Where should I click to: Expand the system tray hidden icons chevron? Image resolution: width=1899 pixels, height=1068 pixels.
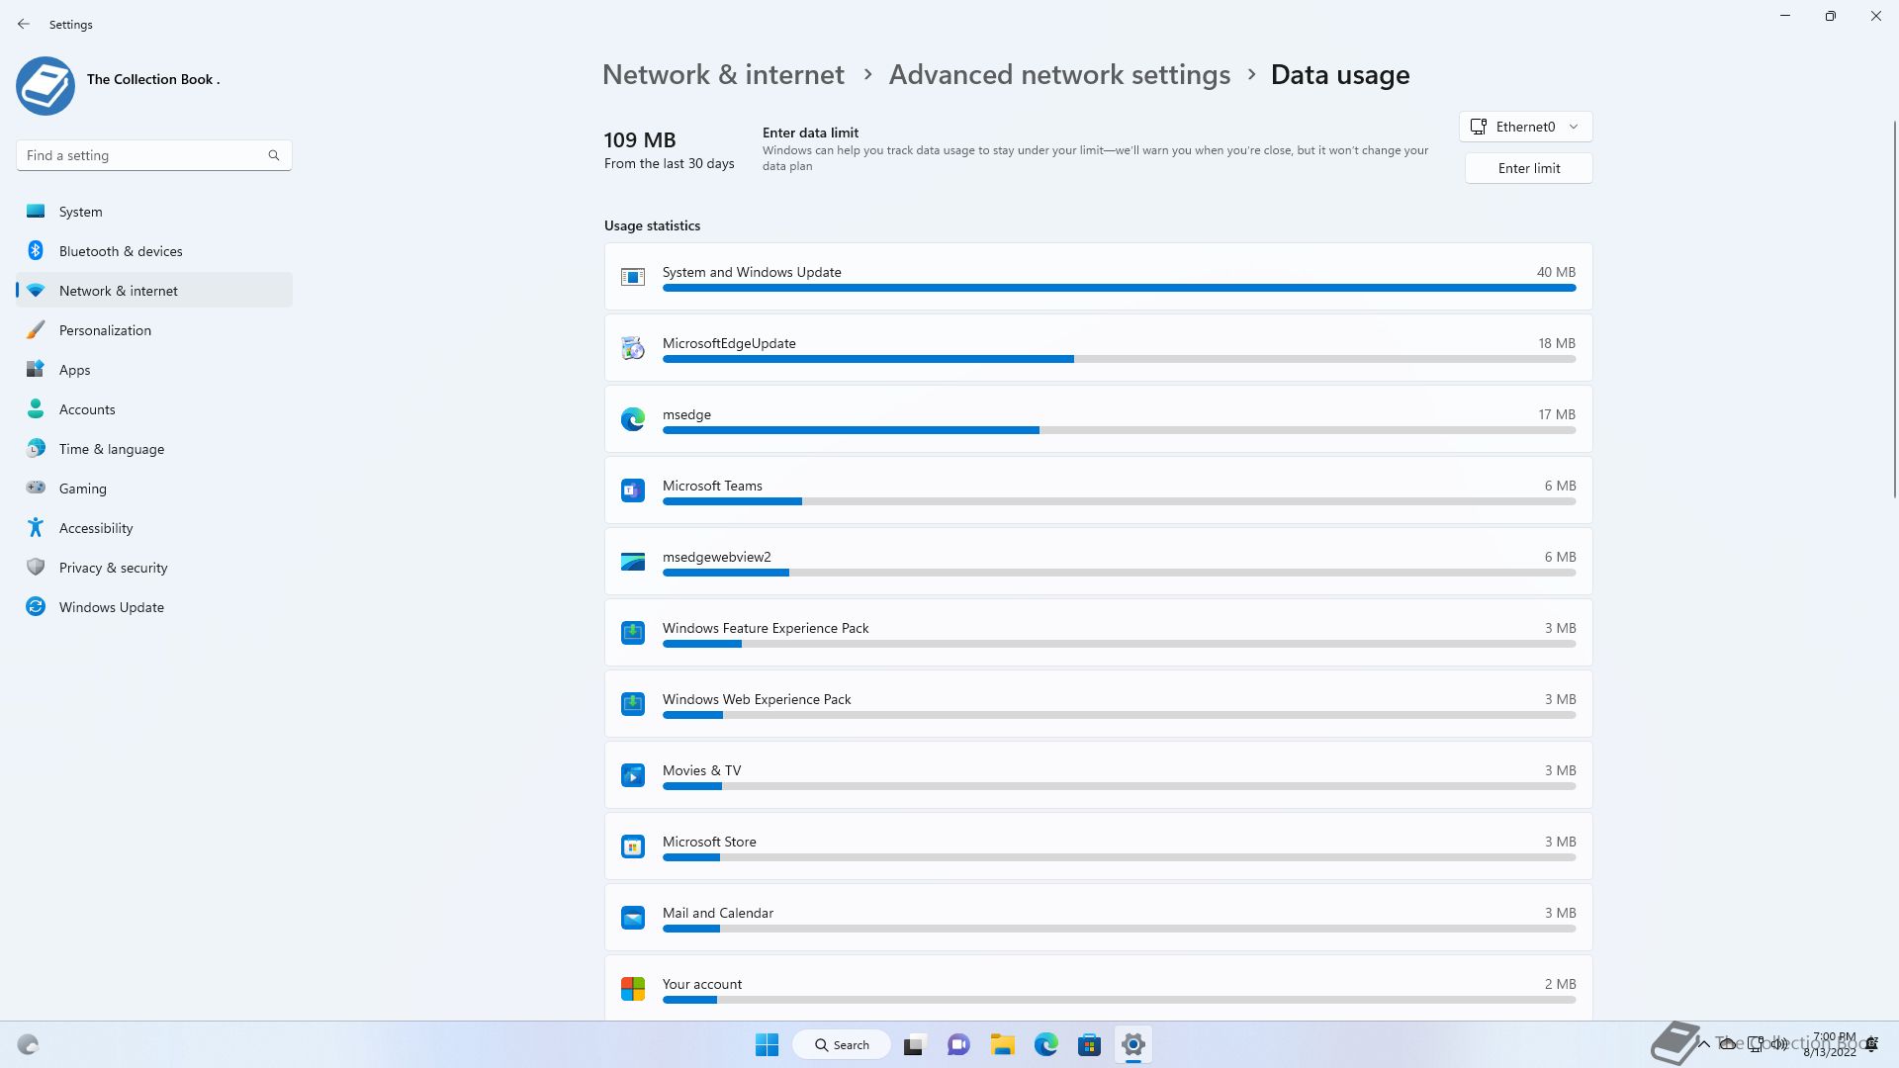(x=1704, y=1044)
